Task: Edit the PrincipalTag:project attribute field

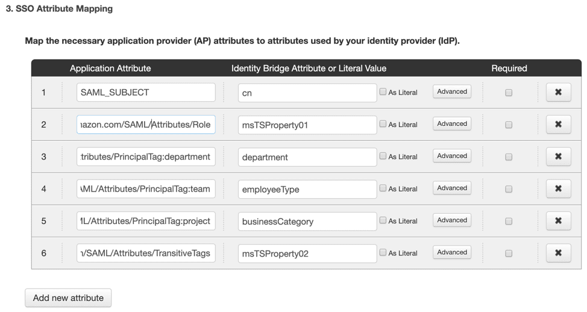Action: tap(146, 221)
